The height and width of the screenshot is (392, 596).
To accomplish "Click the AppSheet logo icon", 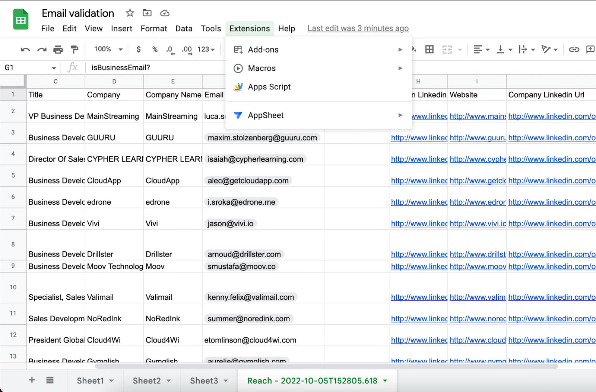I will pyautogui.click(x=238, y=115).
